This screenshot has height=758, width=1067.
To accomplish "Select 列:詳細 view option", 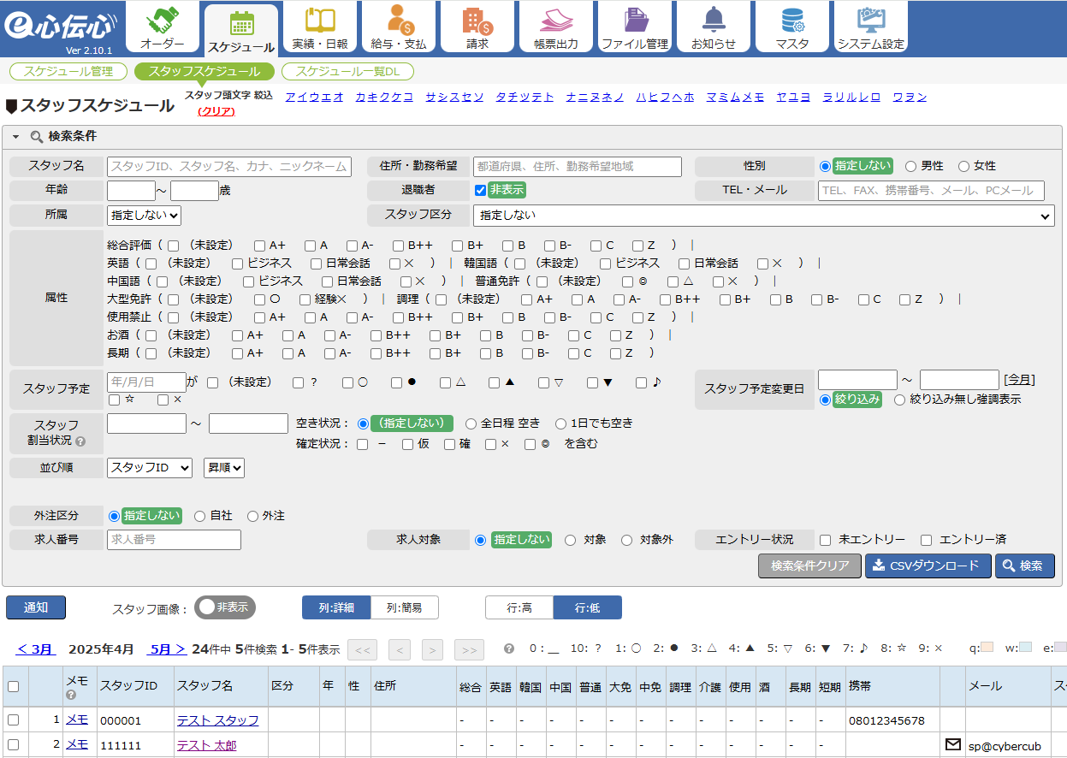I will coord(336,607).
